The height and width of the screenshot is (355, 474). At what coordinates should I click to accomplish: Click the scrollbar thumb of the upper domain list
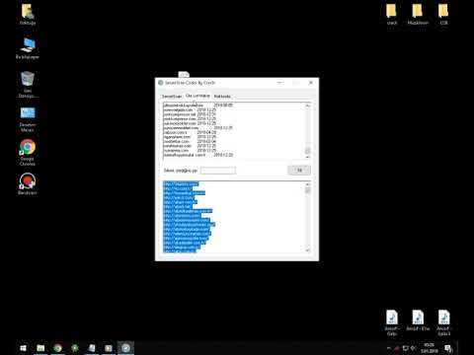[x=307, y=151]
